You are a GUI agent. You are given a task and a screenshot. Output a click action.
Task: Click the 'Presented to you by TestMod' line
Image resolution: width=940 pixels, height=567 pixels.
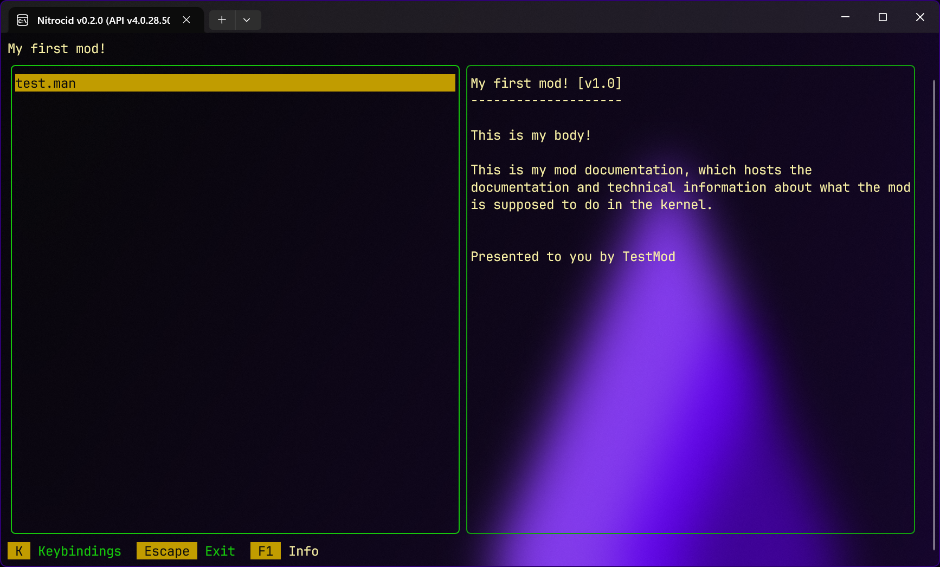[x=572, y=257]
